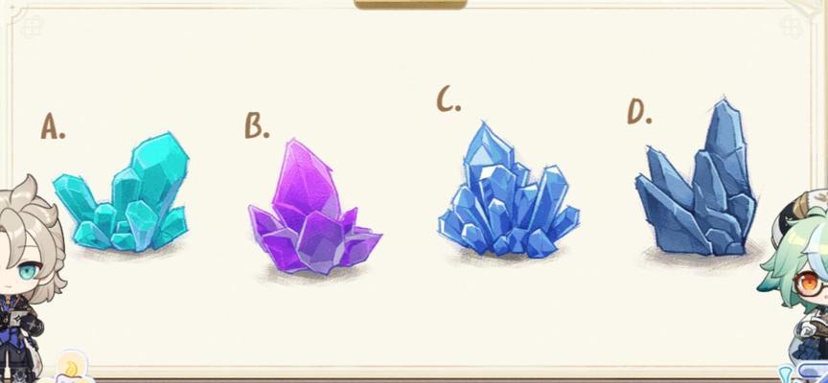Choose the purple crystal cluster
This screenshot has width=828, height=383.
(314, 208)
